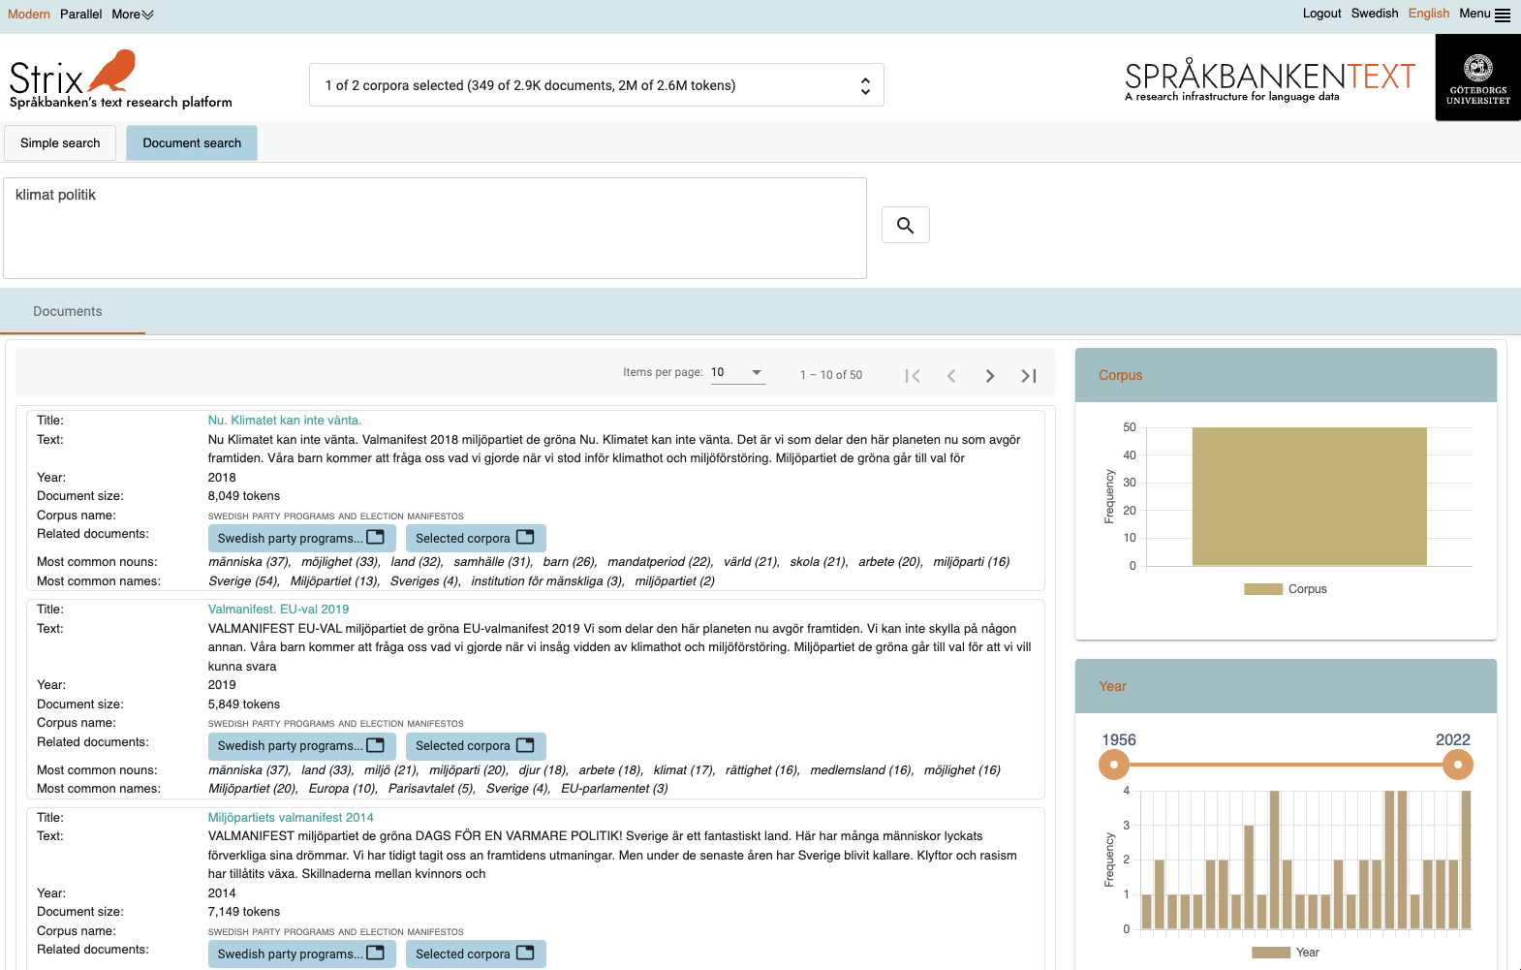The image size is (1521, 970).
Task: Click the name Europa (10)
Action: [343, 789]
